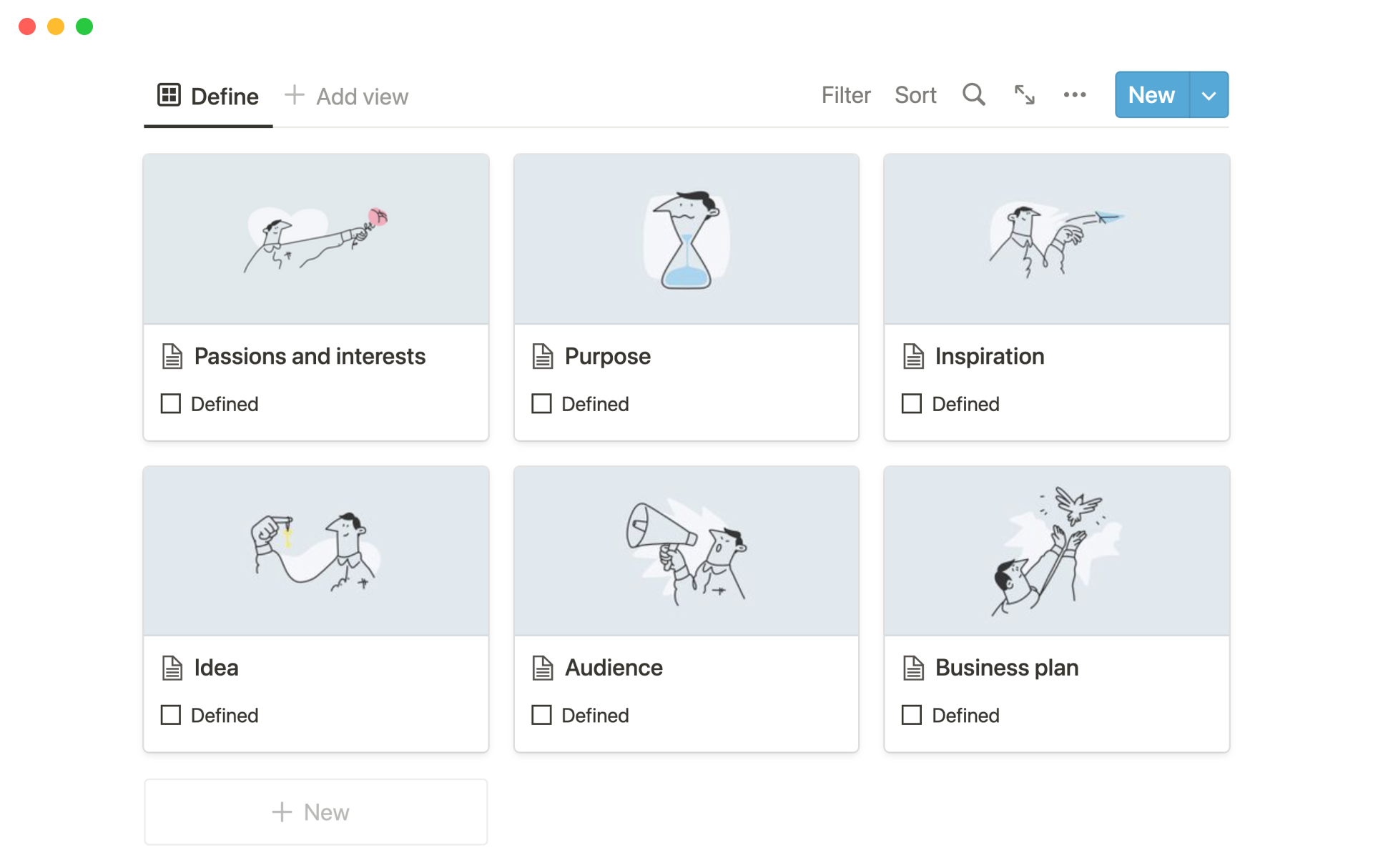Screen dimensions: 1373x858
Task: Open the Audience megaphone cover image
Action: pos(686,551)
